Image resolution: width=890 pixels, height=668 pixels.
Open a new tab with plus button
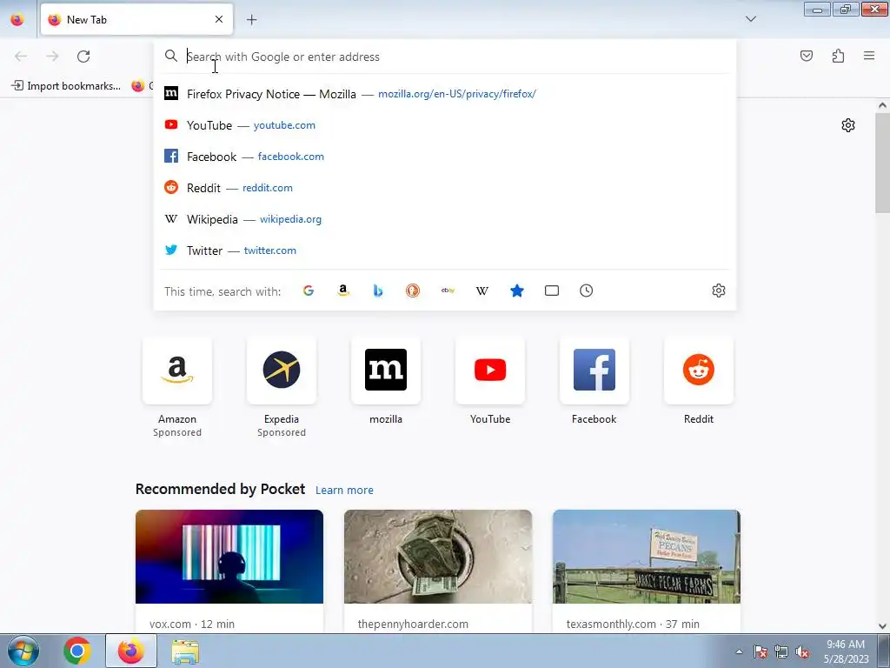(251, 20)
